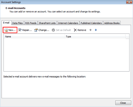Open the Published Calendars tab
Image resolution: width=133 pixels, height=107 pixels.
click(91, 23)
